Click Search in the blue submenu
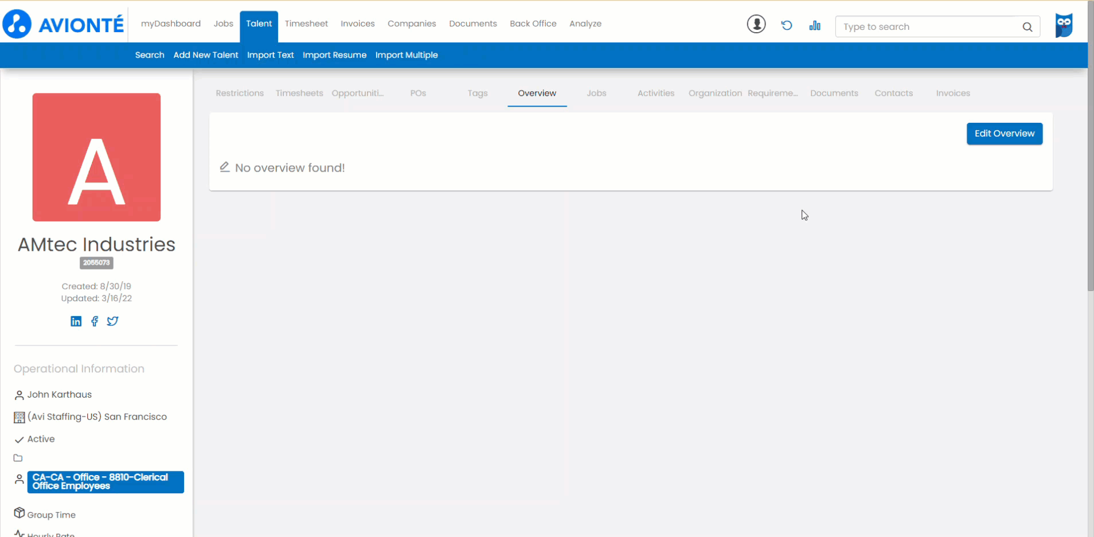The image size is (1094, 537). (150, 55)
